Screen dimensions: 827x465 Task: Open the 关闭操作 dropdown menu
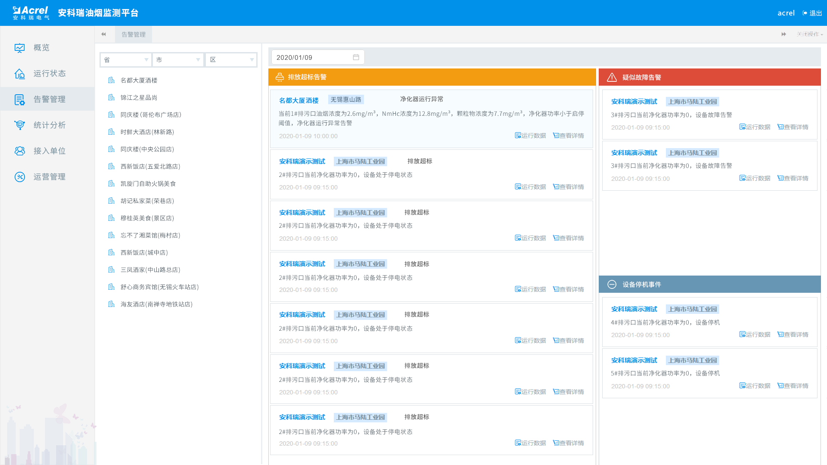tap(809, 34)
